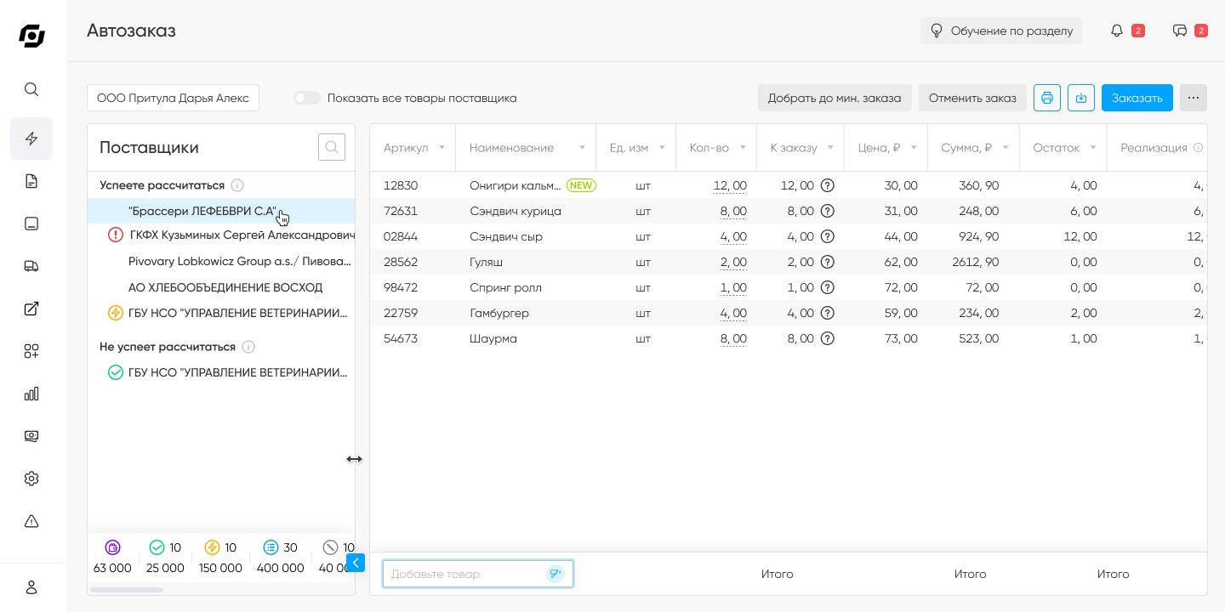Toggle Показать все товары поставщика switch

click(307, 98)
